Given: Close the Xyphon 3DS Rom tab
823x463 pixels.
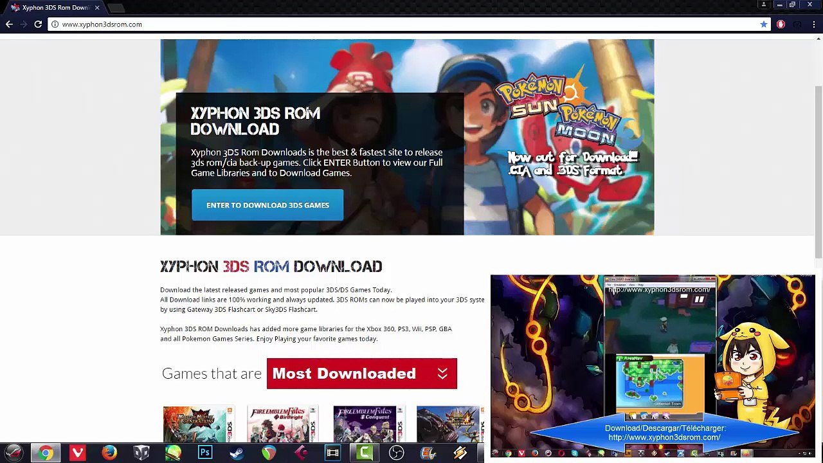Looking at the screenshot, I should (97, 8).
